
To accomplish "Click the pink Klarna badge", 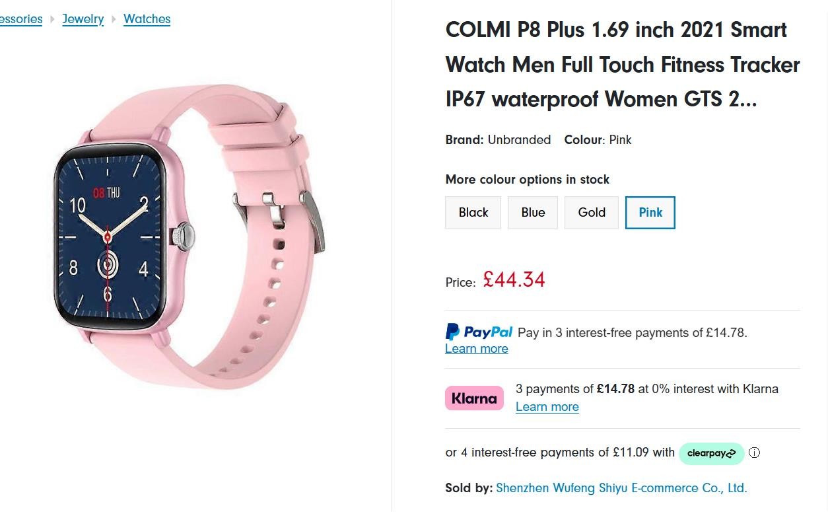I will [474, 398].
